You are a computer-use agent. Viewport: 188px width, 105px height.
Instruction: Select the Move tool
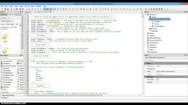click(103, 9)
